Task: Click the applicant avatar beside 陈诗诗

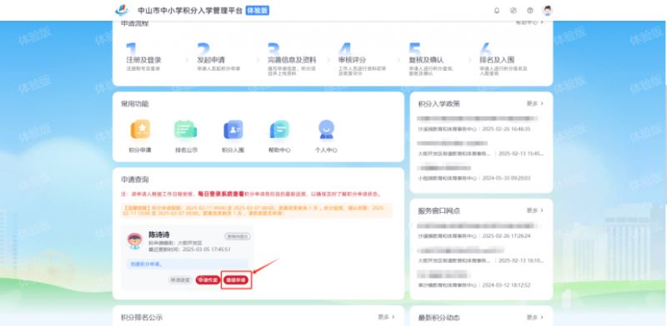Action: click(135, 240)
